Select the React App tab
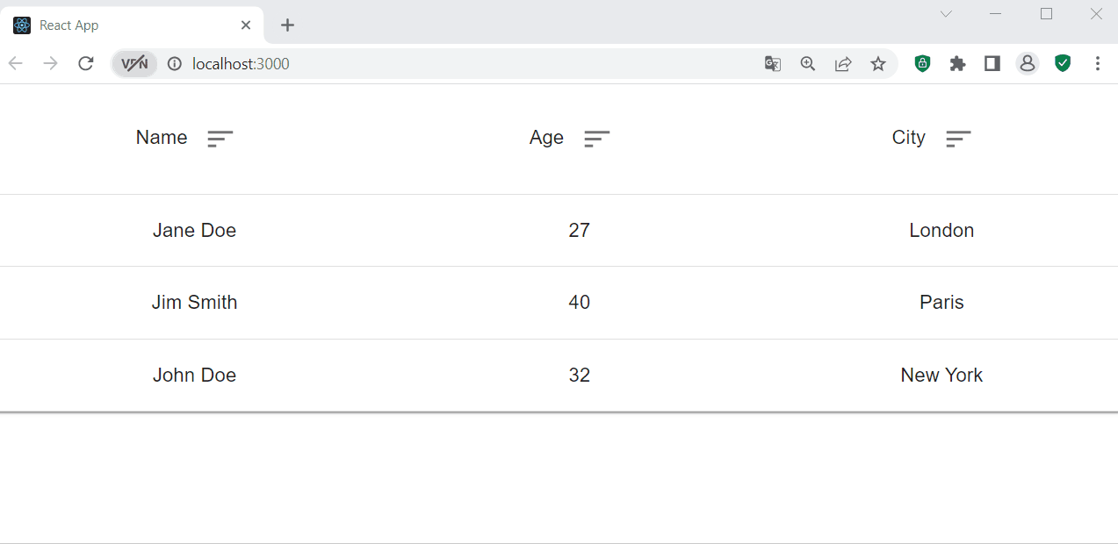1118x544 pixels. tap(123, 25)
